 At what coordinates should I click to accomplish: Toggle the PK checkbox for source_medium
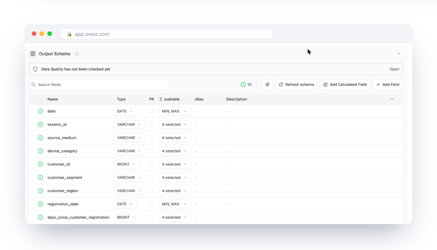point(151,138)
